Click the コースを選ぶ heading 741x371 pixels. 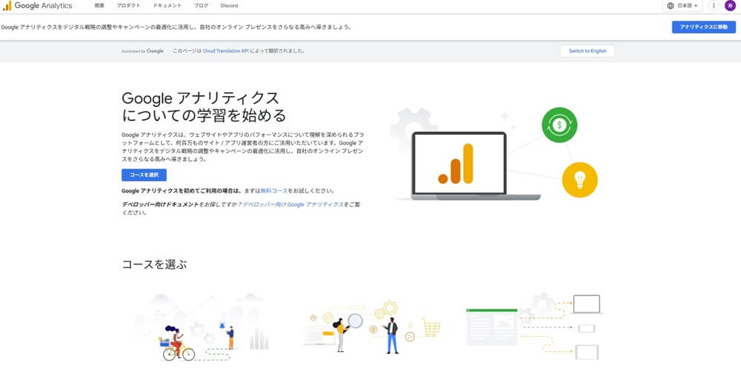tap(155, 264)
